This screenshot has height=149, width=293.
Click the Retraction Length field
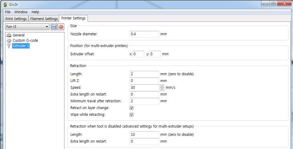pos(144,74)
